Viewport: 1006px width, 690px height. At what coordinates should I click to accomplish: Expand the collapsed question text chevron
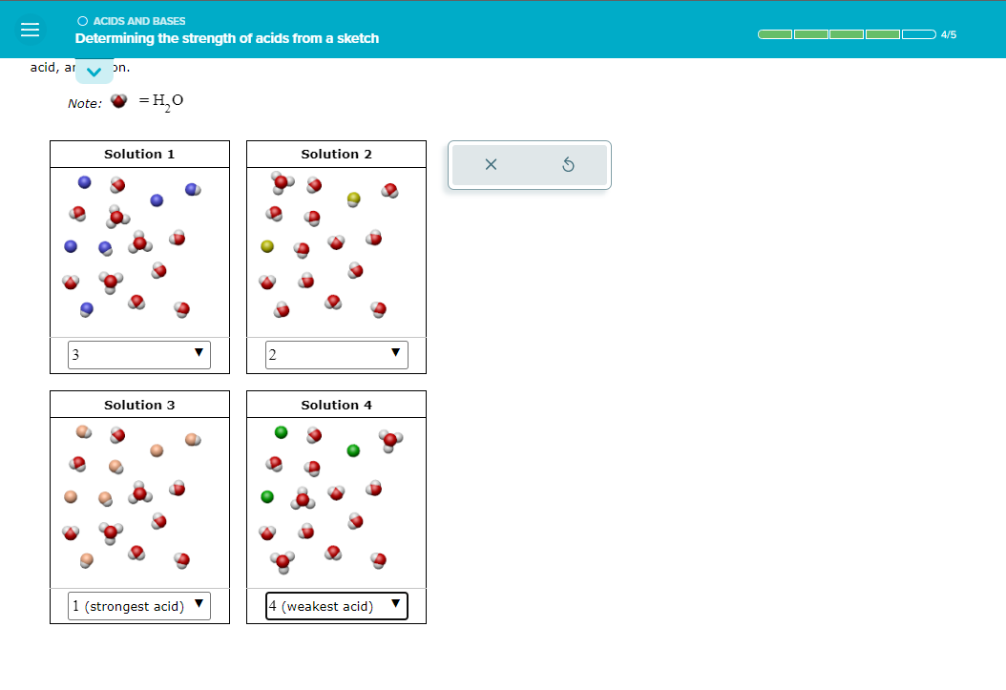(x=94, y=72)
